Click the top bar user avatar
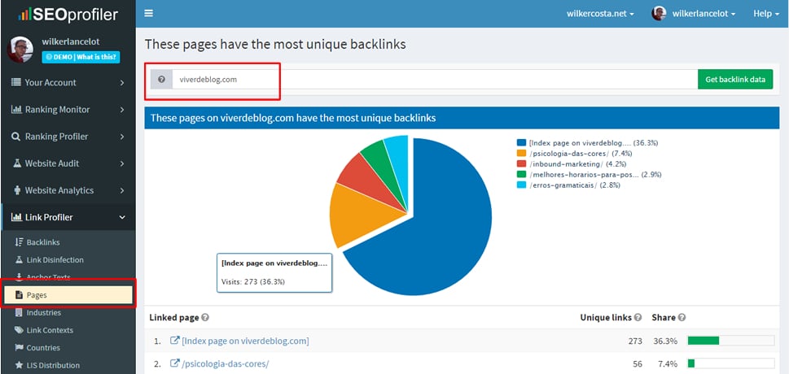The width and height of the screenshot is (789, 374). click(659, 14)
